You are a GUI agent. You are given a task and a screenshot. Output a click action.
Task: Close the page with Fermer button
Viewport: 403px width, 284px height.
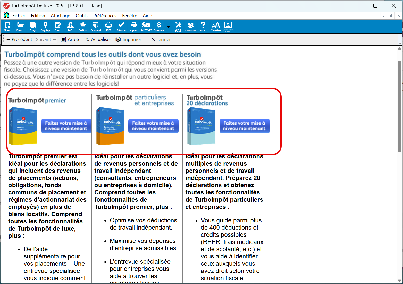pyautogui.click(x=161, y=39)
